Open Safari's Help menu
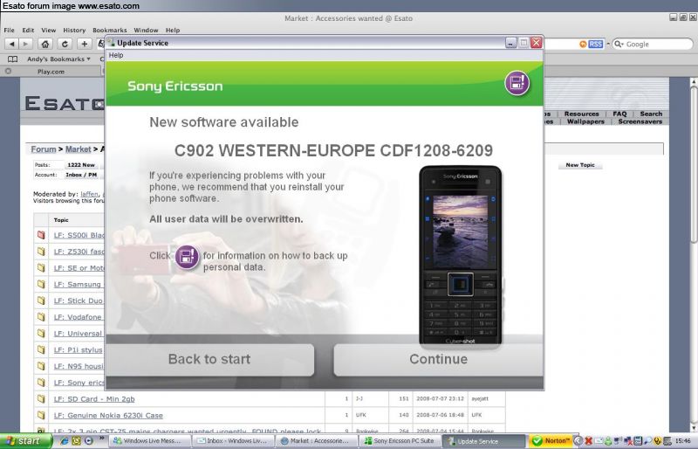698x449 pixels. tap(173, 30)
